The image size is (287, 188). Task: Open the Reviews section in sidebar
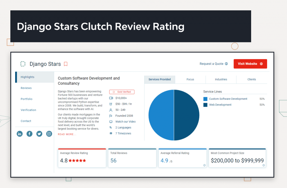coord(26,88)
